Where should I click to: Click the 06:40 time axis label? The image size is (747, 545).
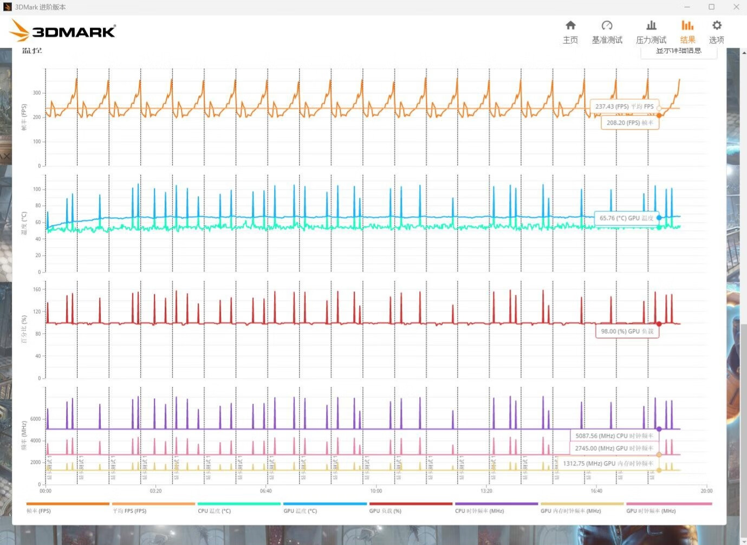click(265, 491)
